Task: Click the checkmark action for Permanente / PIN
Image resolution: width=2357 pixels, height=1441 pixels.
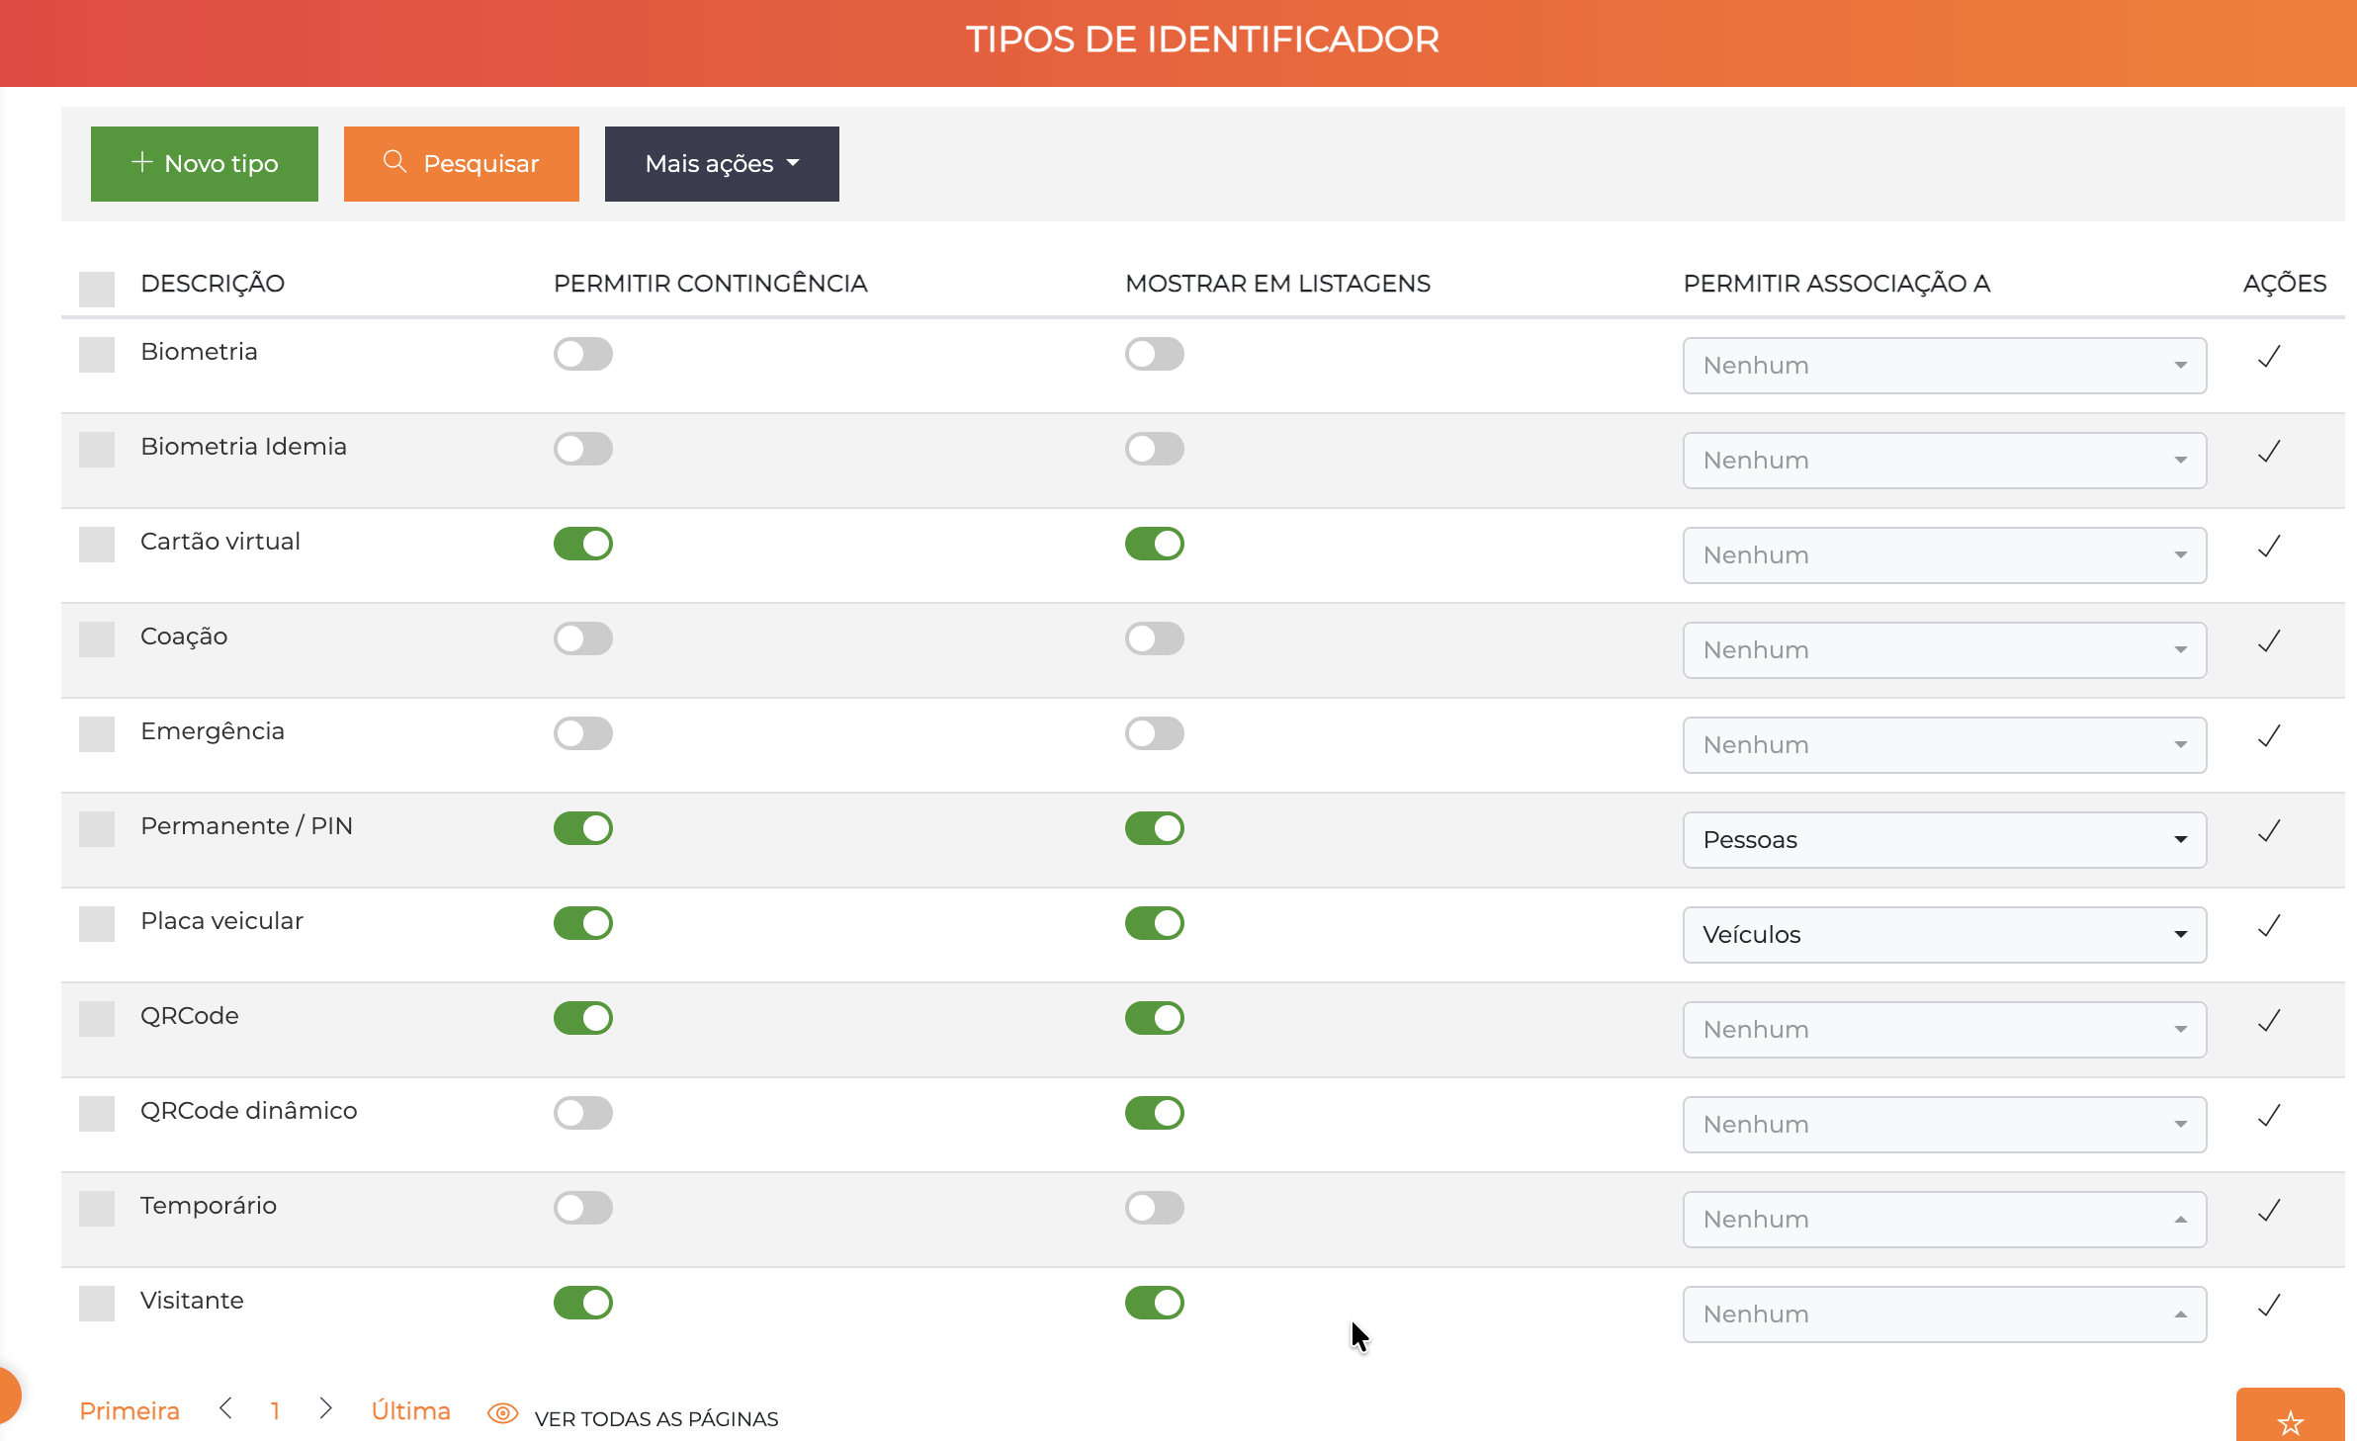Action: coord(2269,831)
